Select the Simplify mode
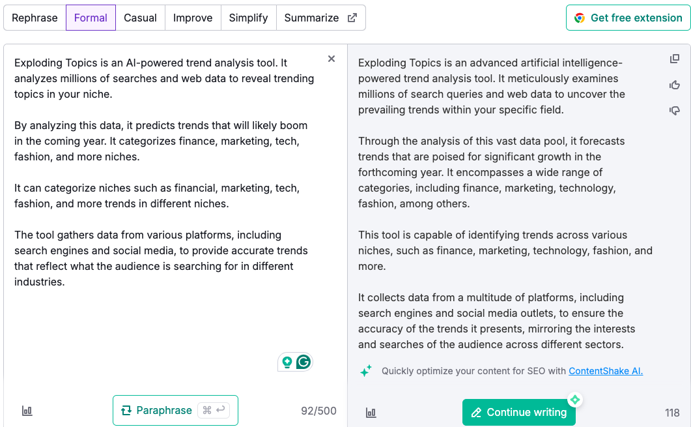Image resolution: width=691 pixels, height=427 pixels. pyautogui.click(x=248, y=18)
